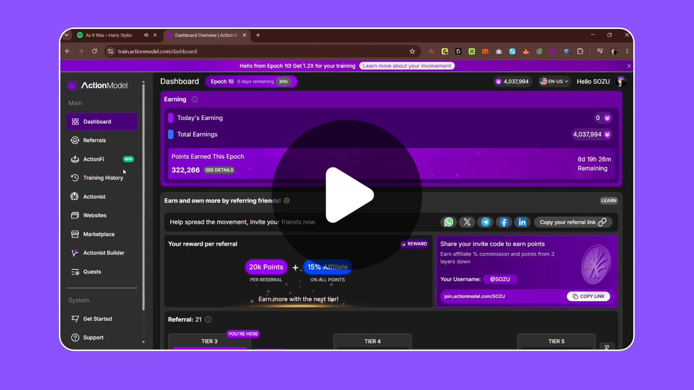694x390 pixels.
Task: Play the video with center play button
Action: pyautogui.click(x=347, y=195)
